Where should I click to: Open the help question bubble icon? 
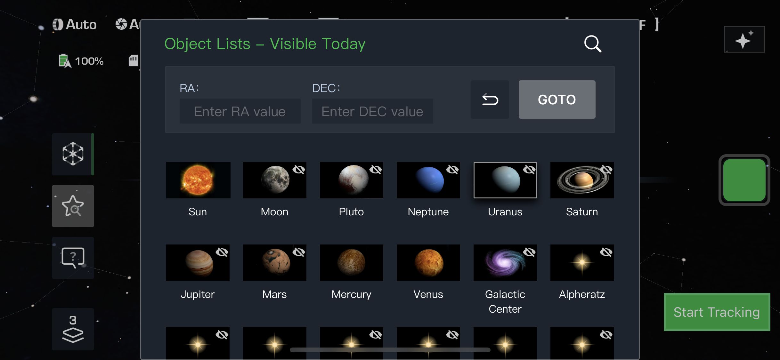coord(73,258)
